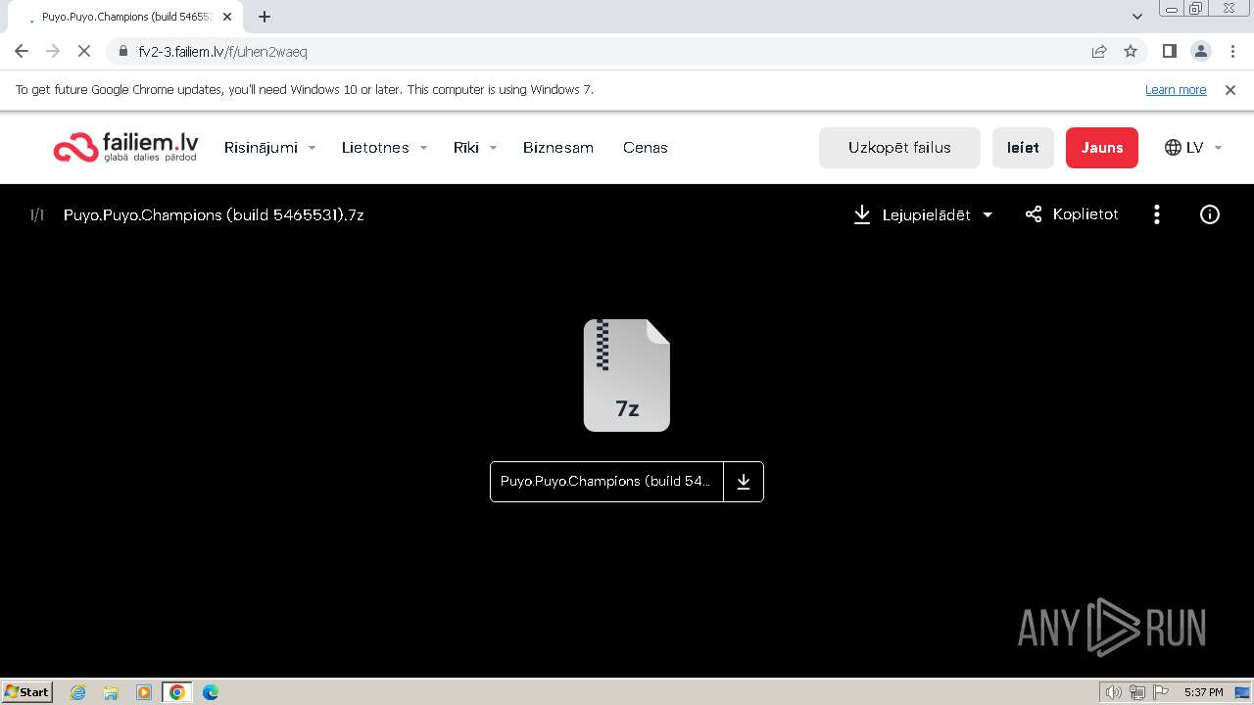This screenshot has height=705, width=1254.
Task: Click the red Jauns button
Action: pos(1102,148)
